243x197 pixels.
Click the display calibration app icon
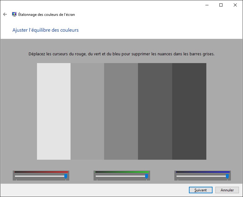click(x=14, y=14)
